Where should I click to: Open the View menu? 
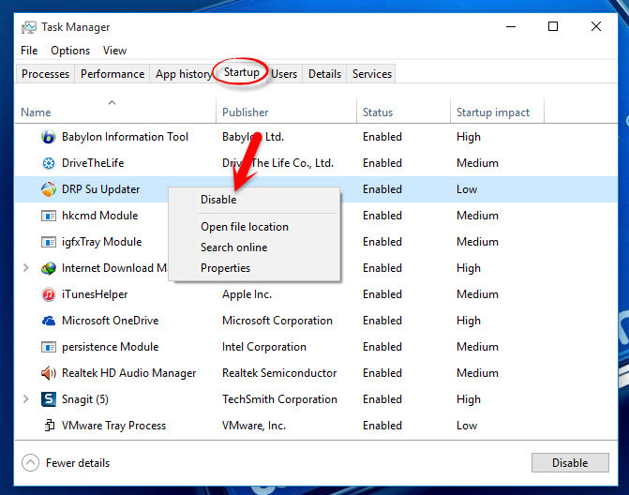click(x=114, y=51)
